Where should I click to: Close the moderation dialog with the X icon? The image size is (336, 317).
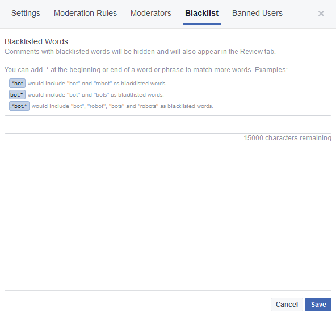click(321, 14)
